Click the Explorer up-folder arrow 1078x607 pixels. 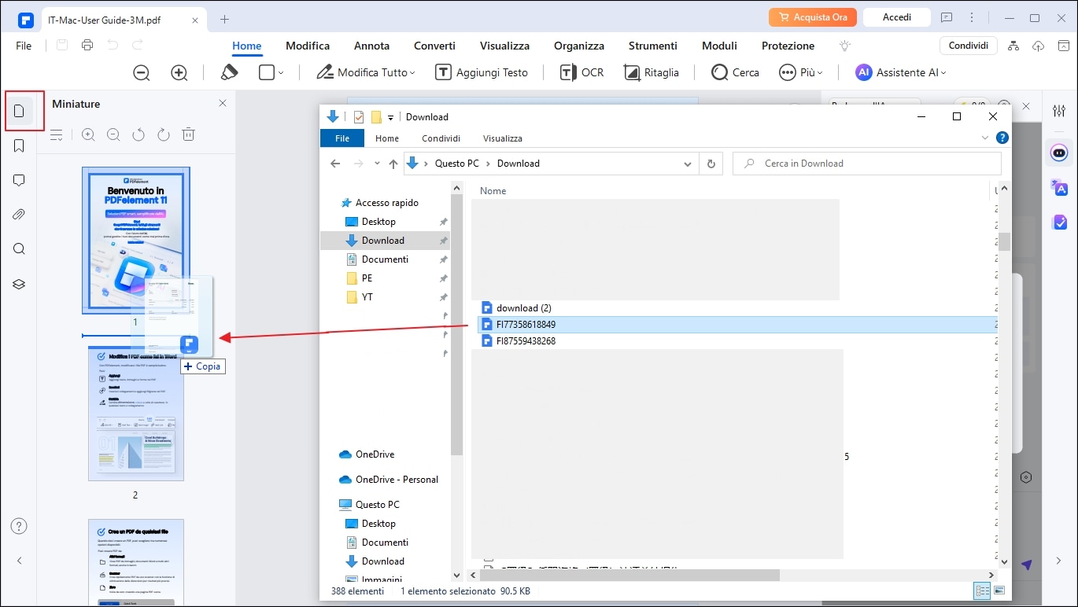click(393, 164)
